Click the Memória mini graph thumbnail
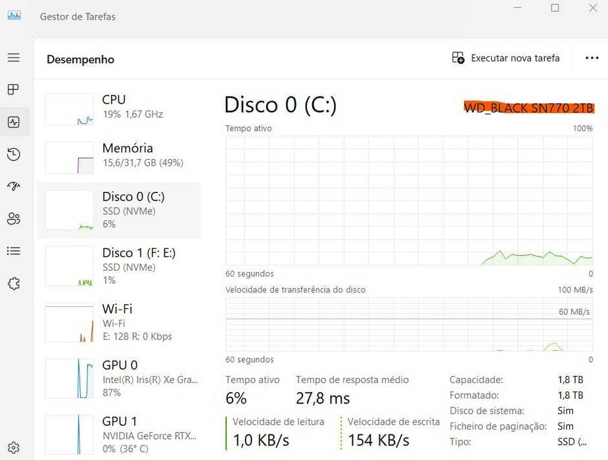Image resolution: width=608 pixels, height=460 pixels. coord(70,158)
